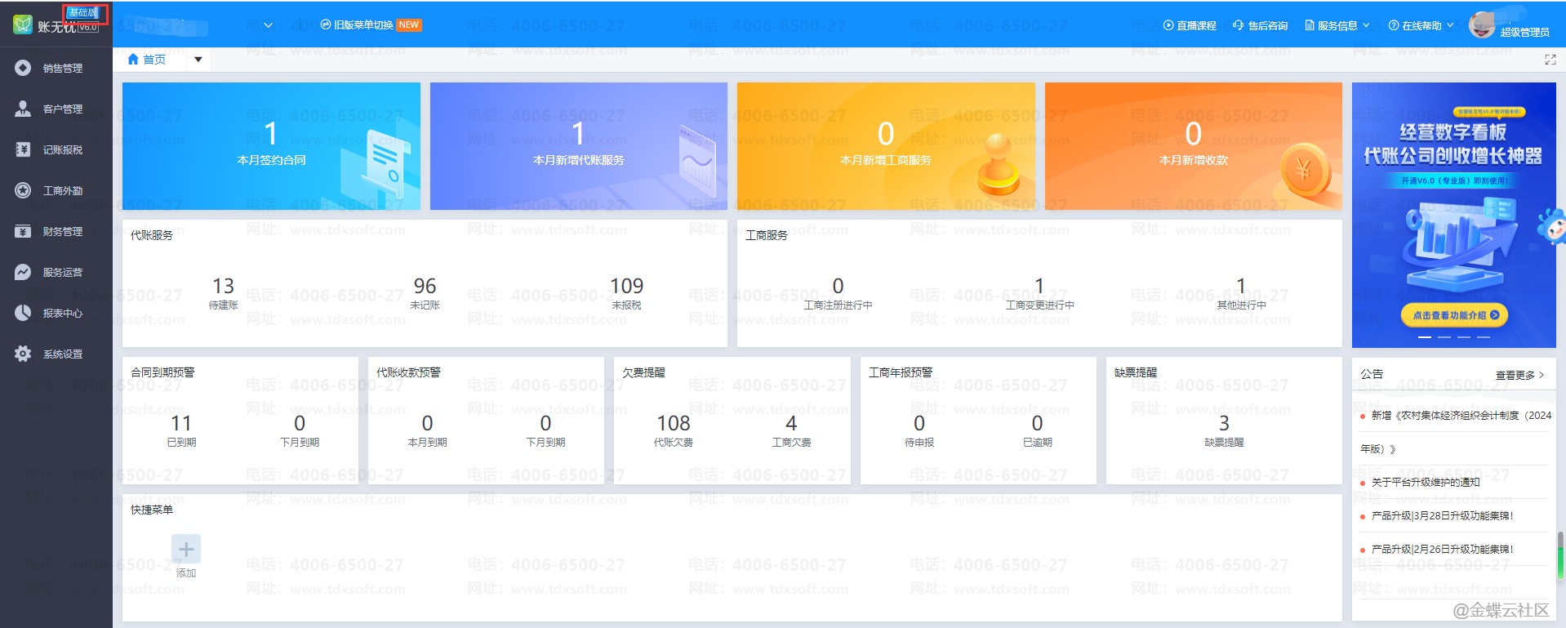Viewport: 1566px width, 628px height.
Task: Select the 首页 tab
Action: 148,60
